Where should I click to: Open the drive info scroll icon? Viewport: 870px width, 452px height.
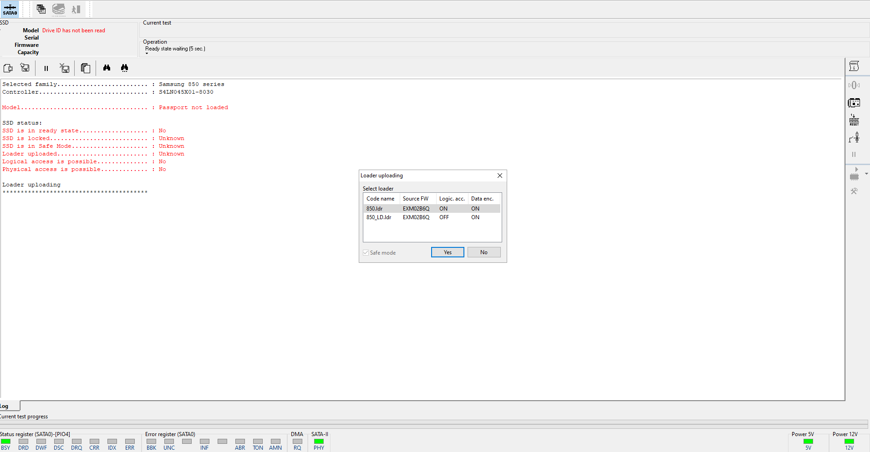tap(854, 66)
